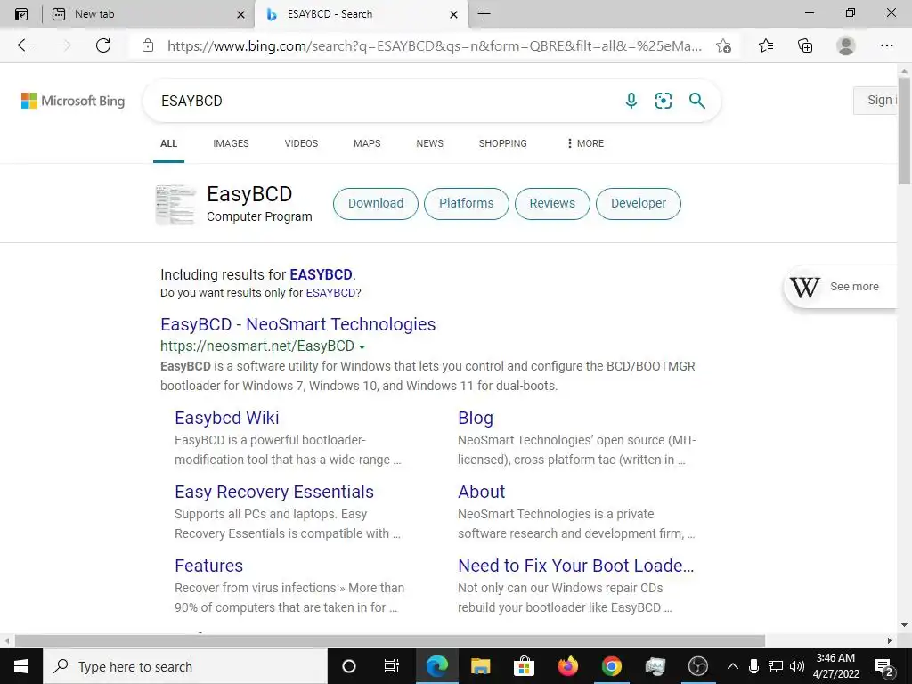This screenshot has width=912, height=684.
Task: Launch Microsoft Store from the taskbar
Action: tap(524, 666)
